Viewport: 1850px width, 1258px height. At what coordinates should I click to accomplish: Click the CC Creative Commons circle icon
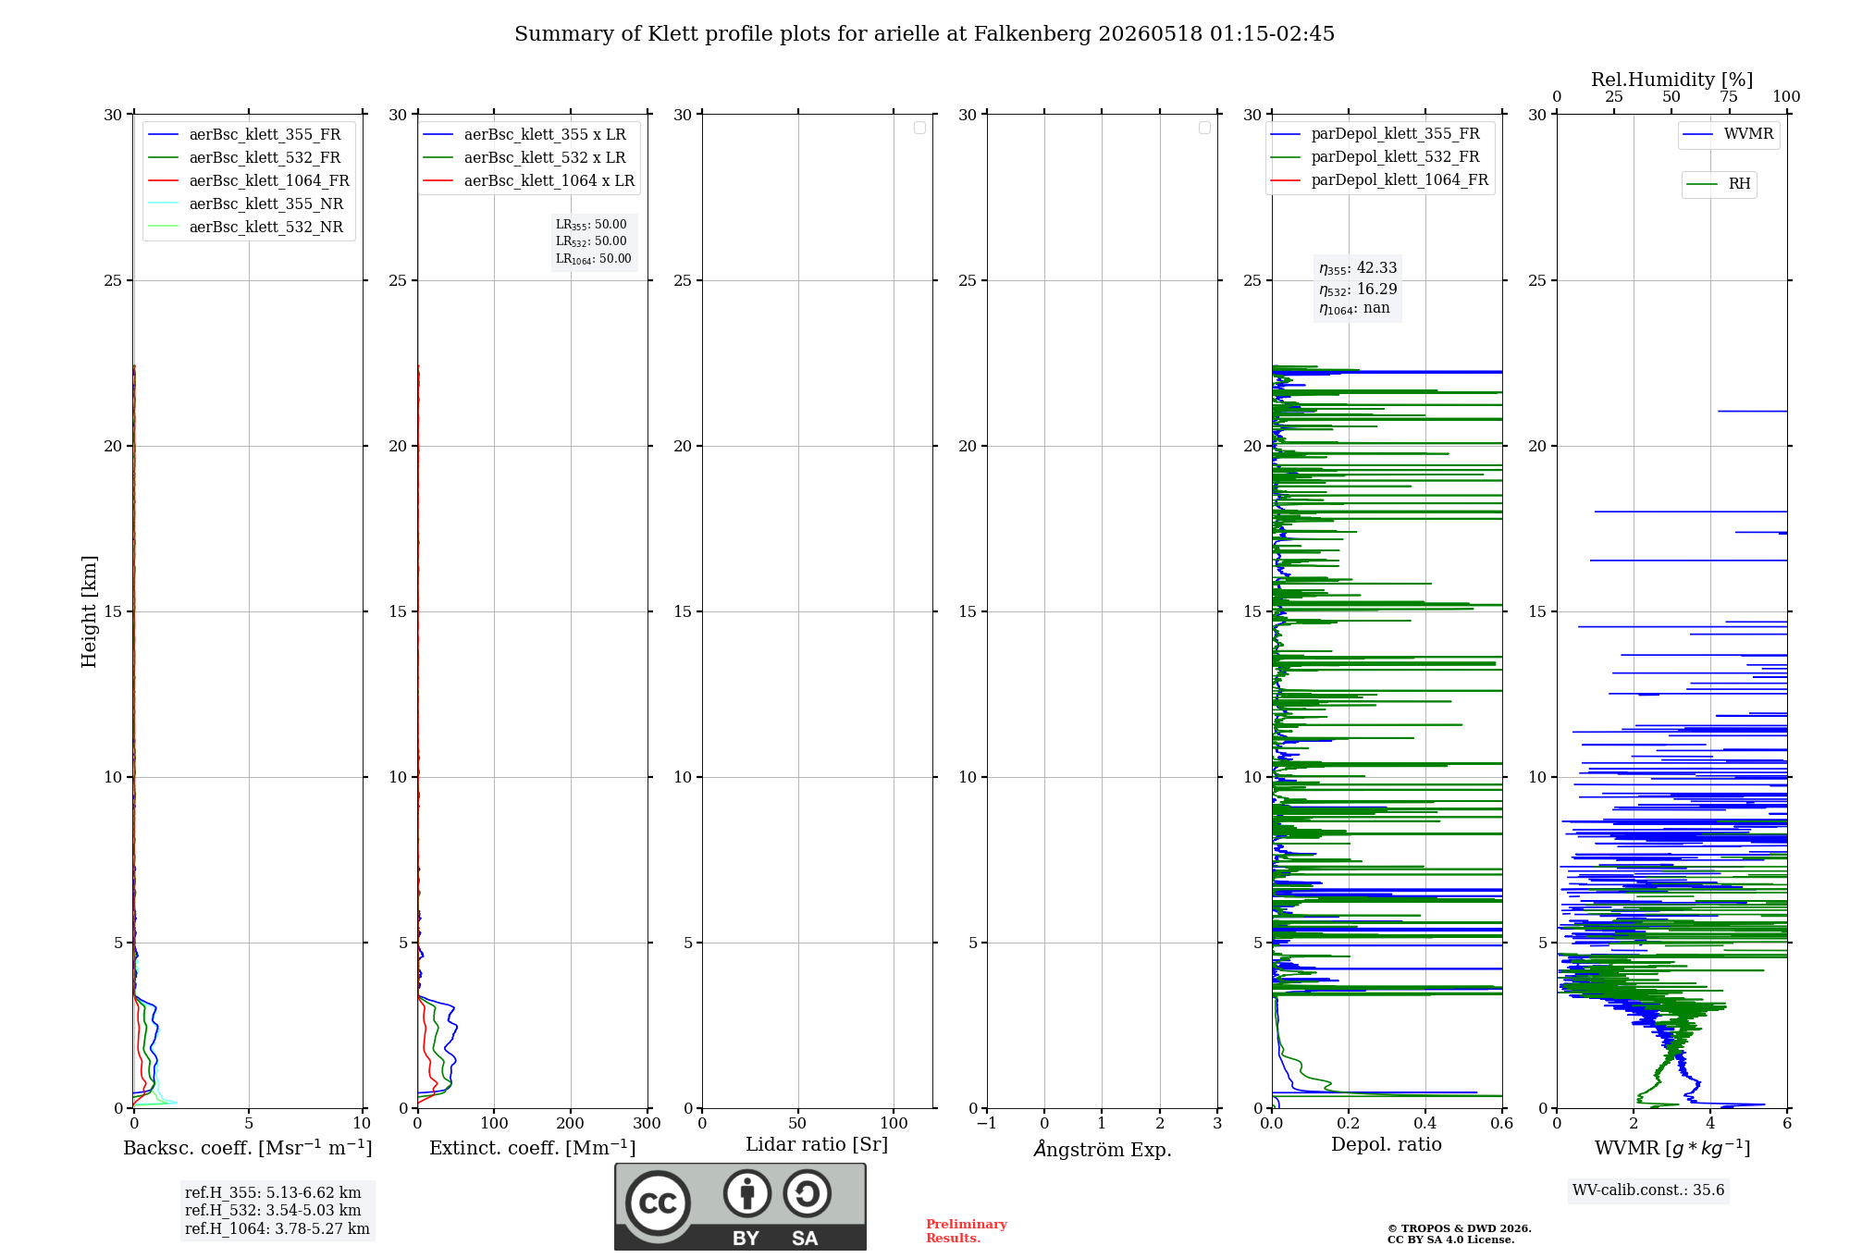(658, 1202)
